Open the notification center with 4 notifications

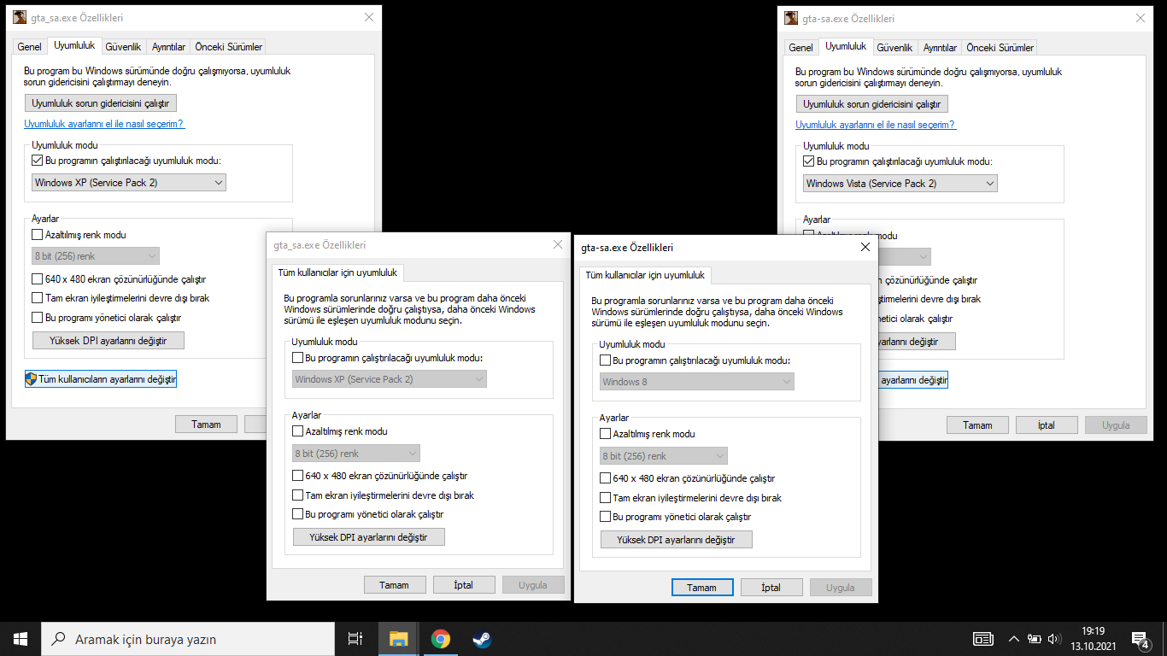pyautogui.click(x=1140, y=639)
